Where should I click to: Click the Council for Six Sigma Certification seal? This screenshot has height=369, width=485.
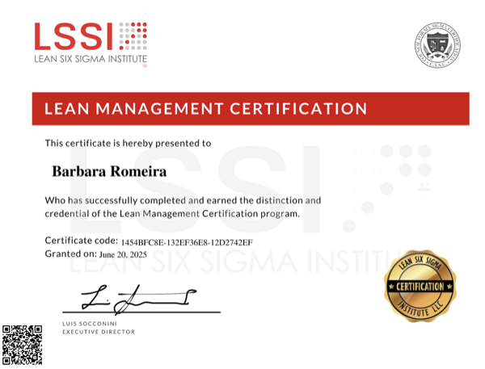[437, 45]
